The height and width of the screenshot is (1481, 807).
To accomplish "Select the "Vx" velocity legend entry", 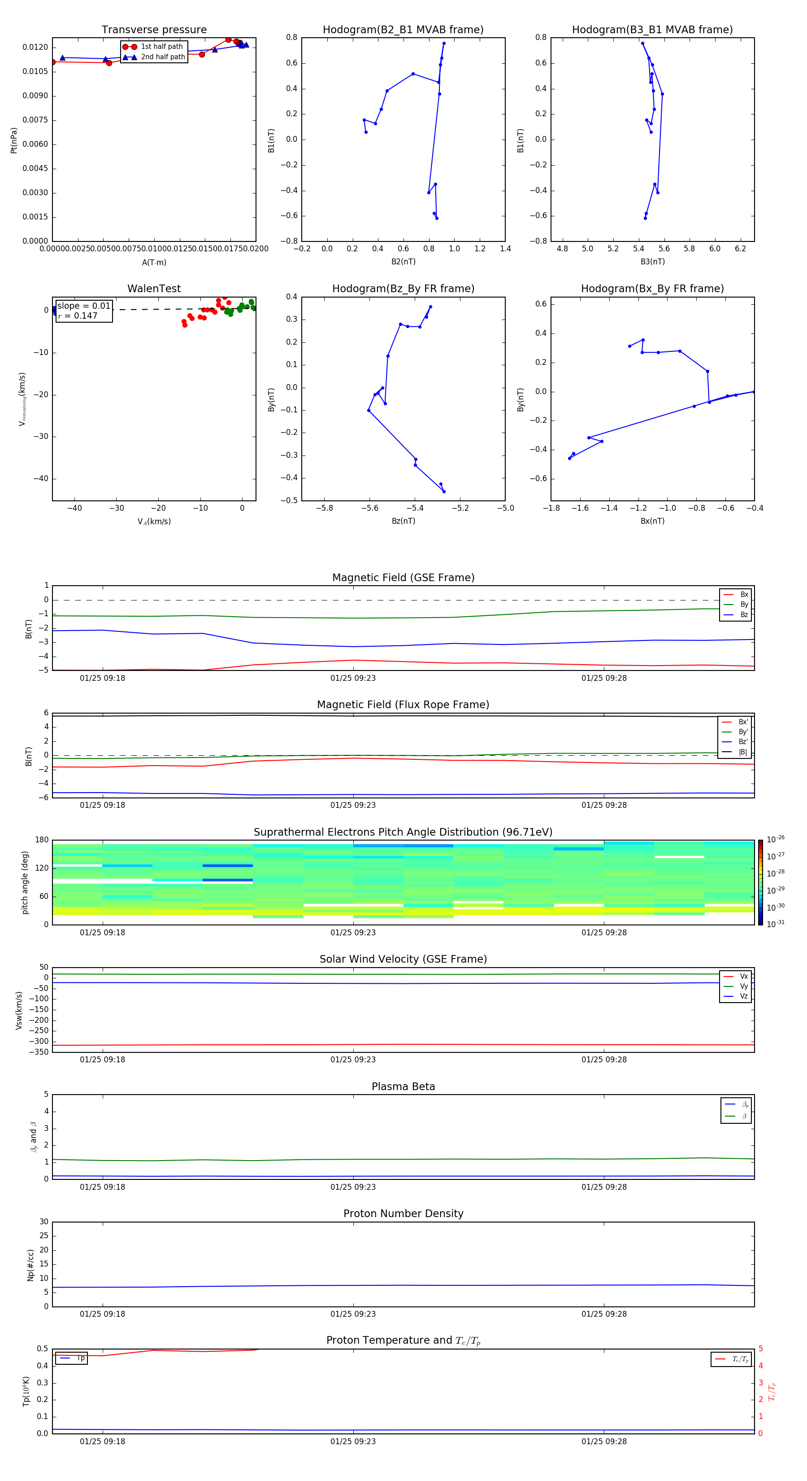I will point(736,976).
